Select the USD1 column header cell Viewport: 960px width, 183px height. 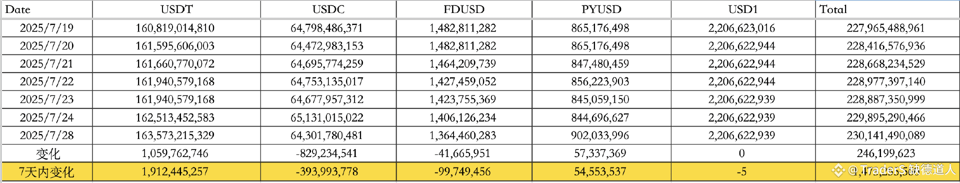click(742, 9)
